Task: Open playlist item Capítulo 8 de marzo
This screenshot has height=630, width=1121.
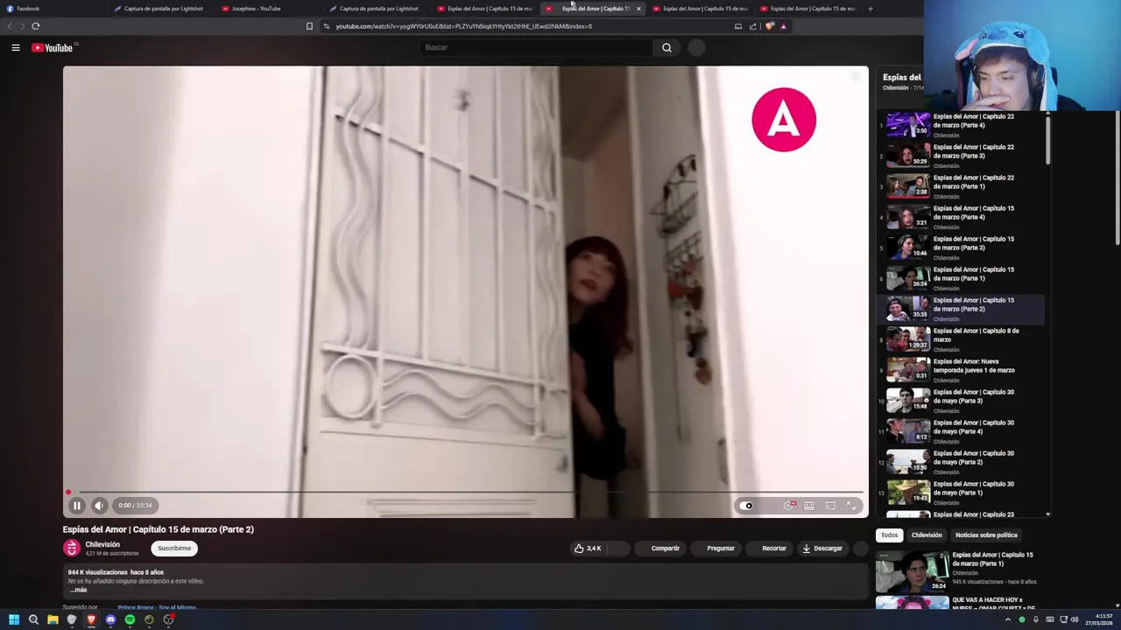Action: 961,339
